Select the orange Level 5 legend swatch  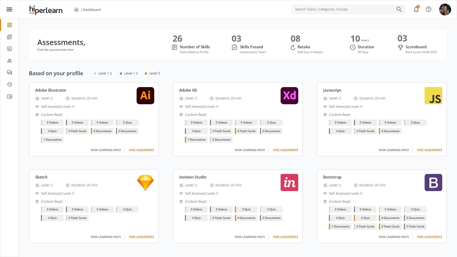click(146, 74)
